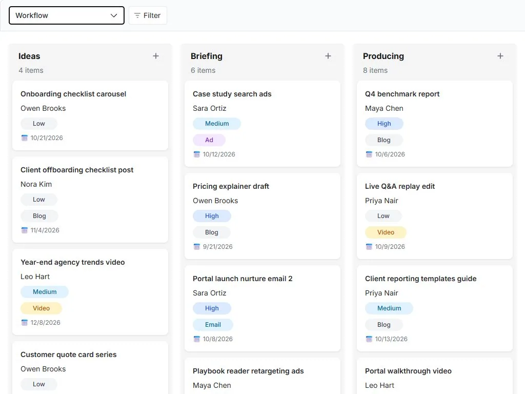Open Portal launch nurture email 2 card

(x=262, y=308)
